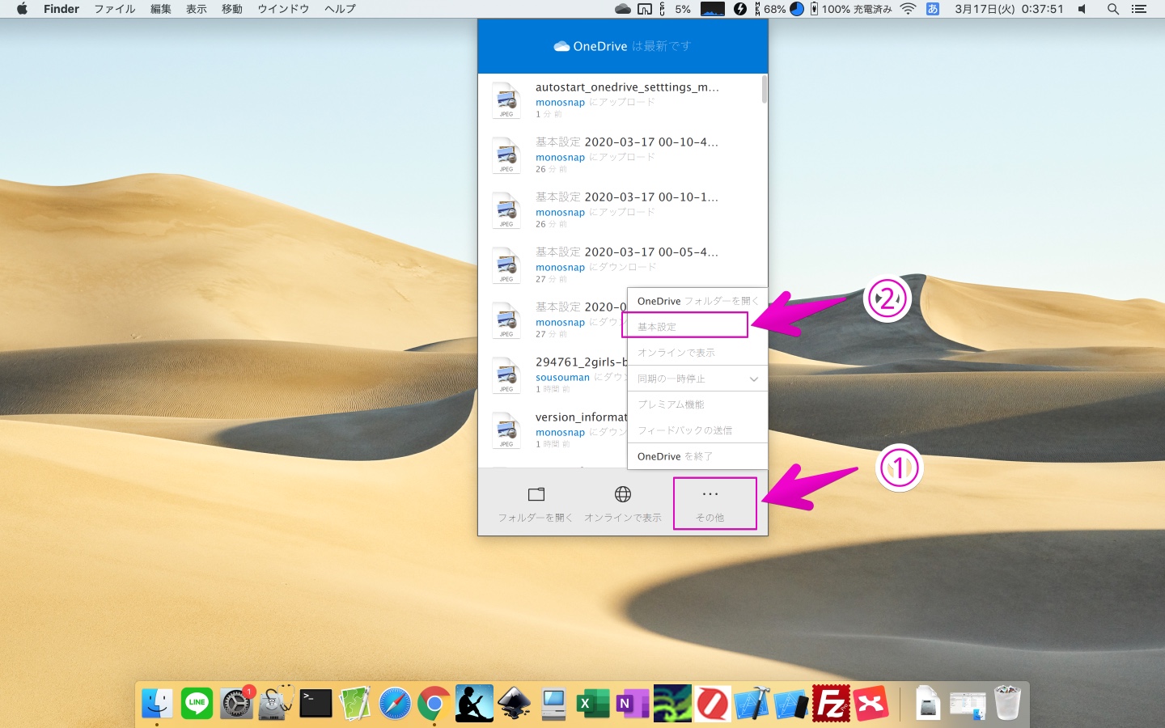Select プレミアム機能 menu entry
The width and height of the screenshot is (1165, 728).
pos(697,404)
